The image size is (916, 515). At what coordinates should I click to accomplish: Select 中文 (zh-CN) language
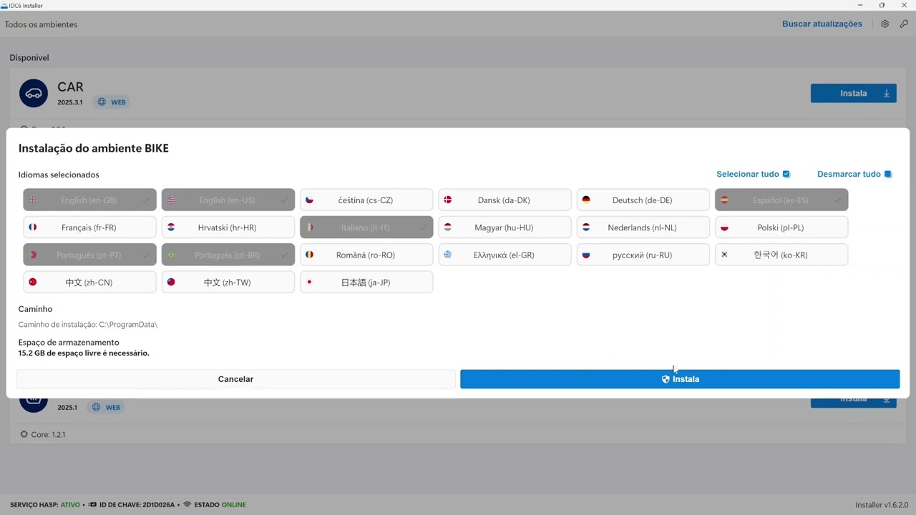point(89,282)
